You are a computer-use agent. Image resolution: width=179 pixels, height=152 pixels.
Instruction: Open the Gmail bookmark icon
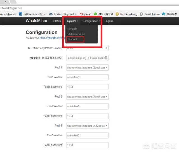pos(81,14)
